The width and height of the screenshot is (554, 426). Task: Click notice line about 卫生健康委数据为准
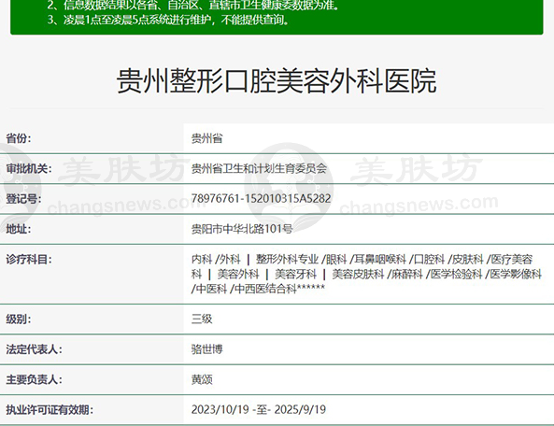(x=193, y=6)
